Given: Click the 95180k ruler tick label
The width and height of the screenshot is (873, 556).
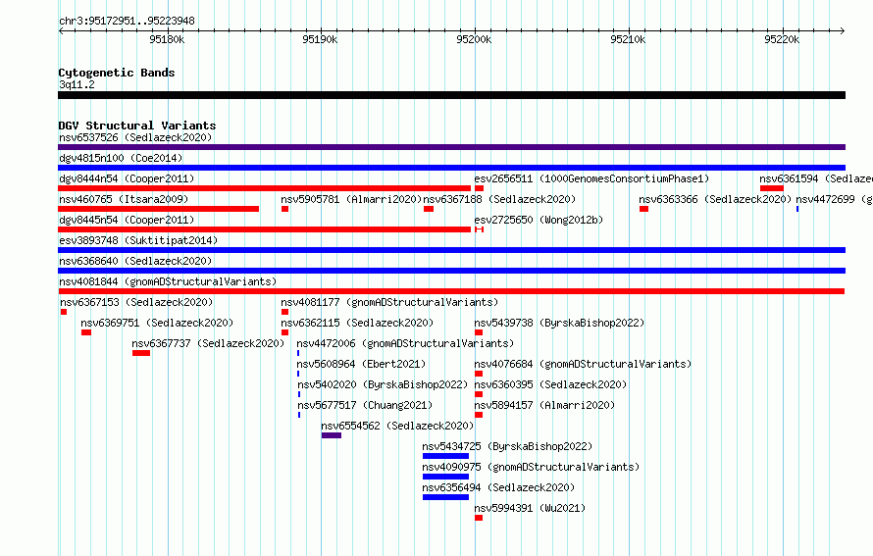Looking at the screenshot, I should coord(167,39).
